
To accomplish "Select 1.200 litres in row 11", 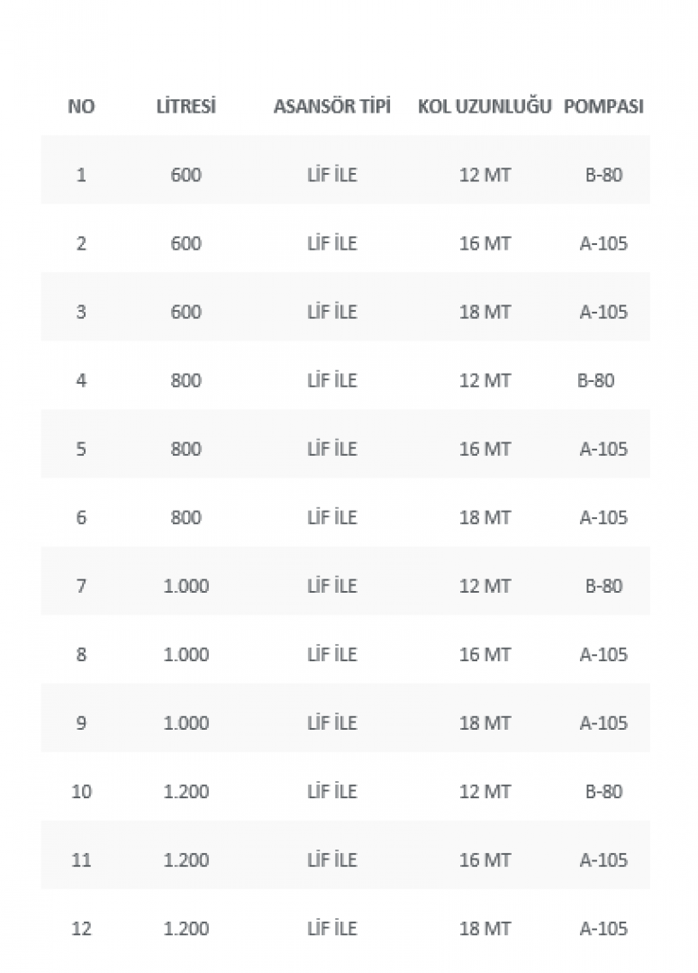I will coord(186,860).
